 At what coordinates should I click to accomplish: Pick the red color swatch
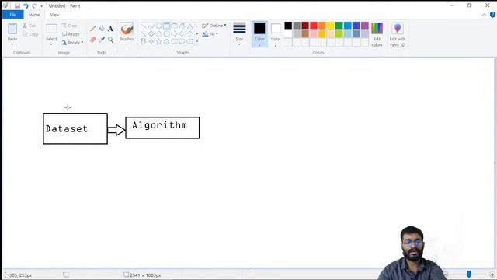point(314,26)
